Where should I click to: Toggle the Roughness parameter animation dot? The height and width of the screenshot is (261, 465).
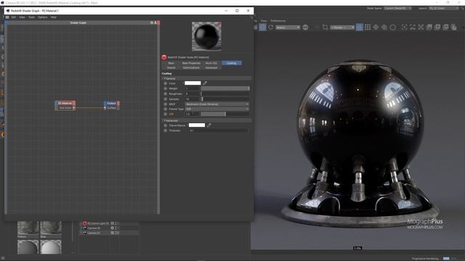[166, 94]
